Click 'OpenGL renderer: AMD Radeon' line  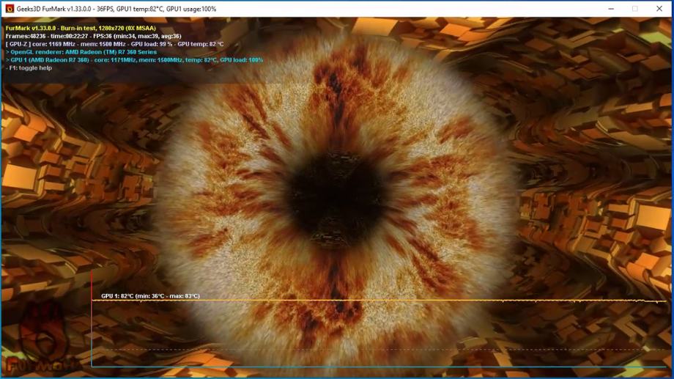tap(81, 51)
